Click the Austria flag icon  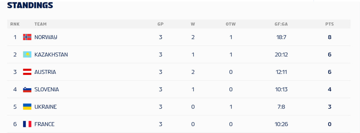click(x=27, y=72)
